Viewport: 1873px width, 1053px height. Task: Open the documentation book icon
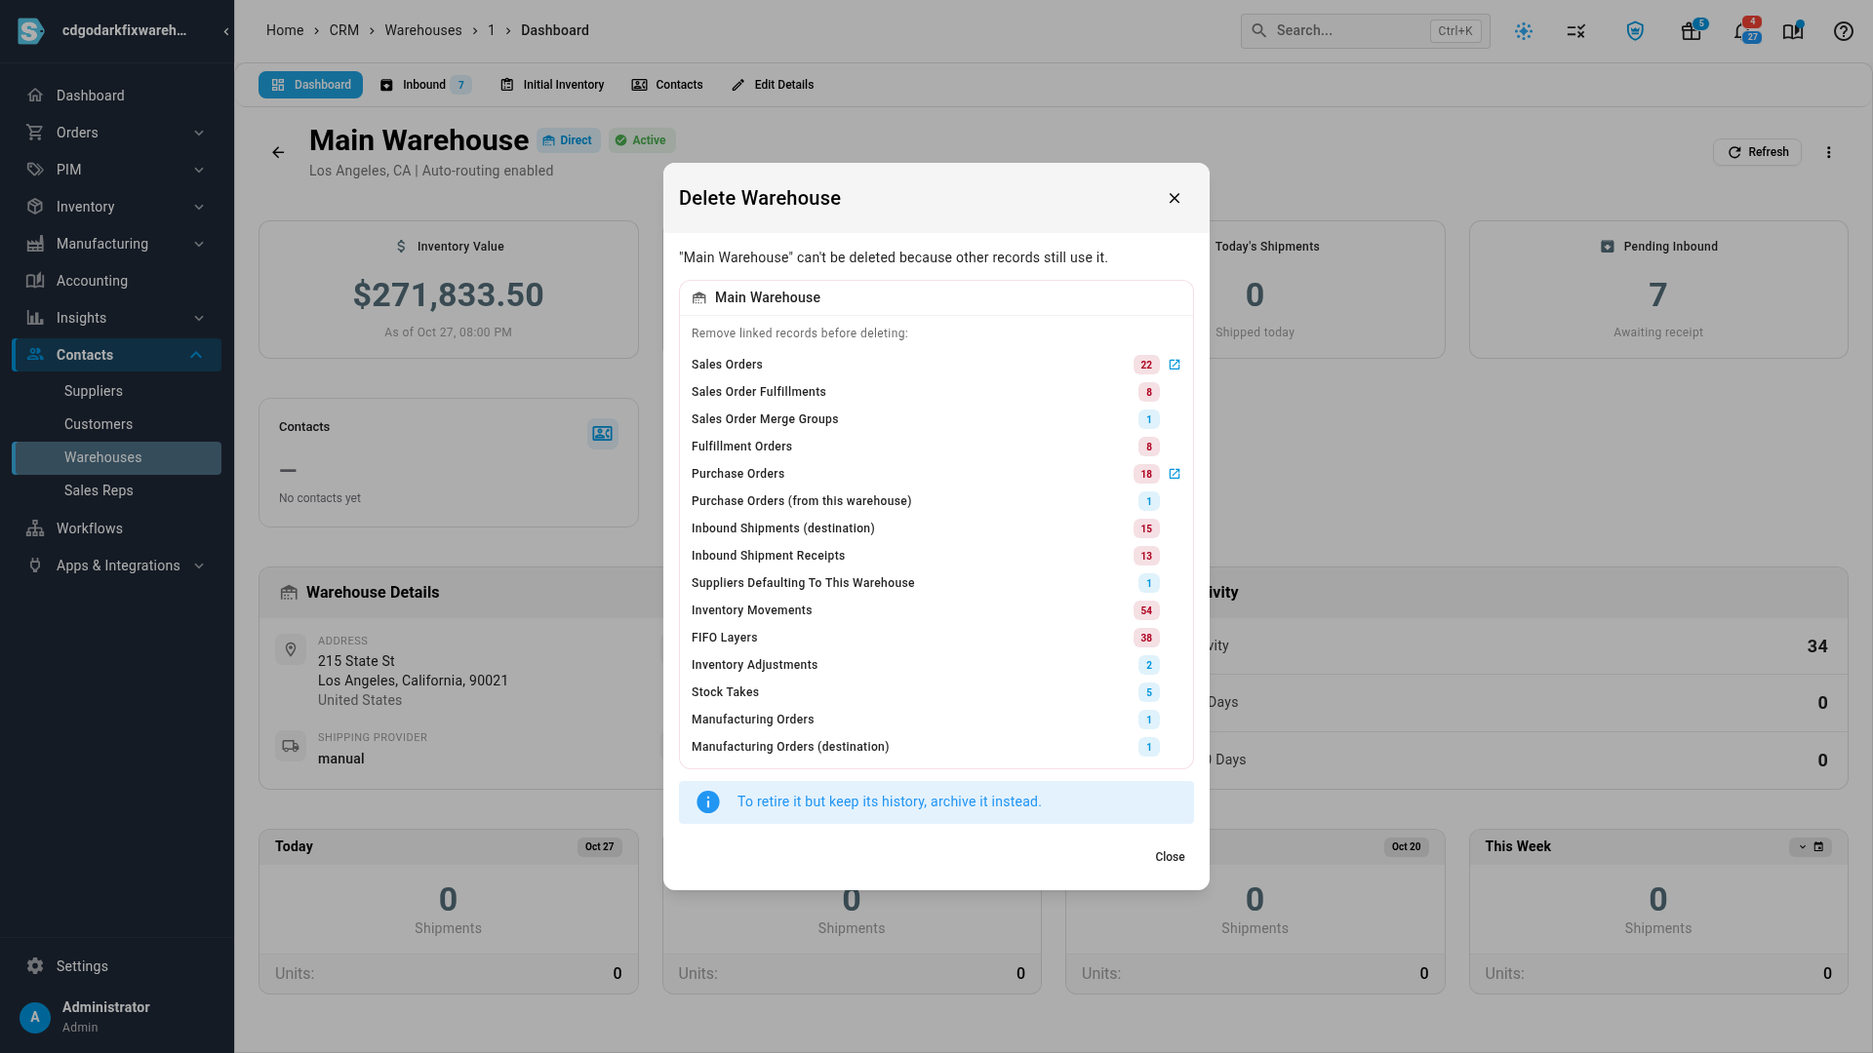[x=1793, y=31]
